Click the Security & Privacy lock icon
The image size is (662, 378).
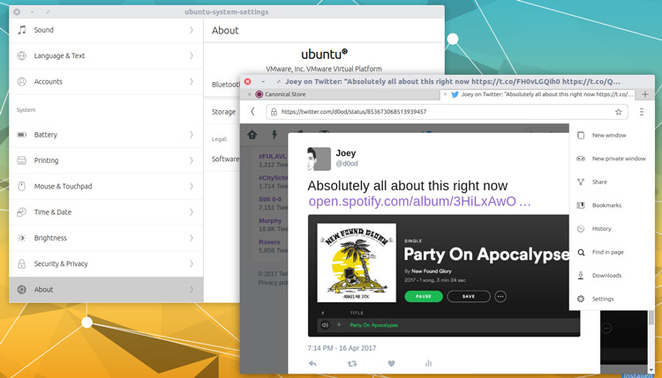click(21, 263)
